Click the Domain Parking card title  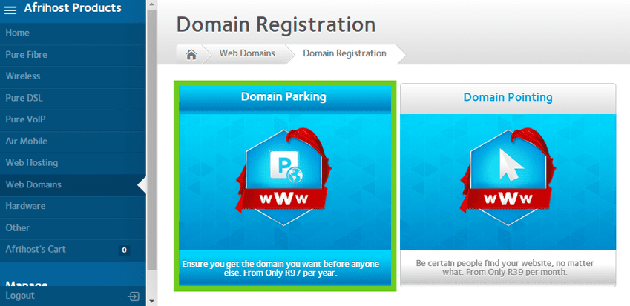click(x=283, y=97)
